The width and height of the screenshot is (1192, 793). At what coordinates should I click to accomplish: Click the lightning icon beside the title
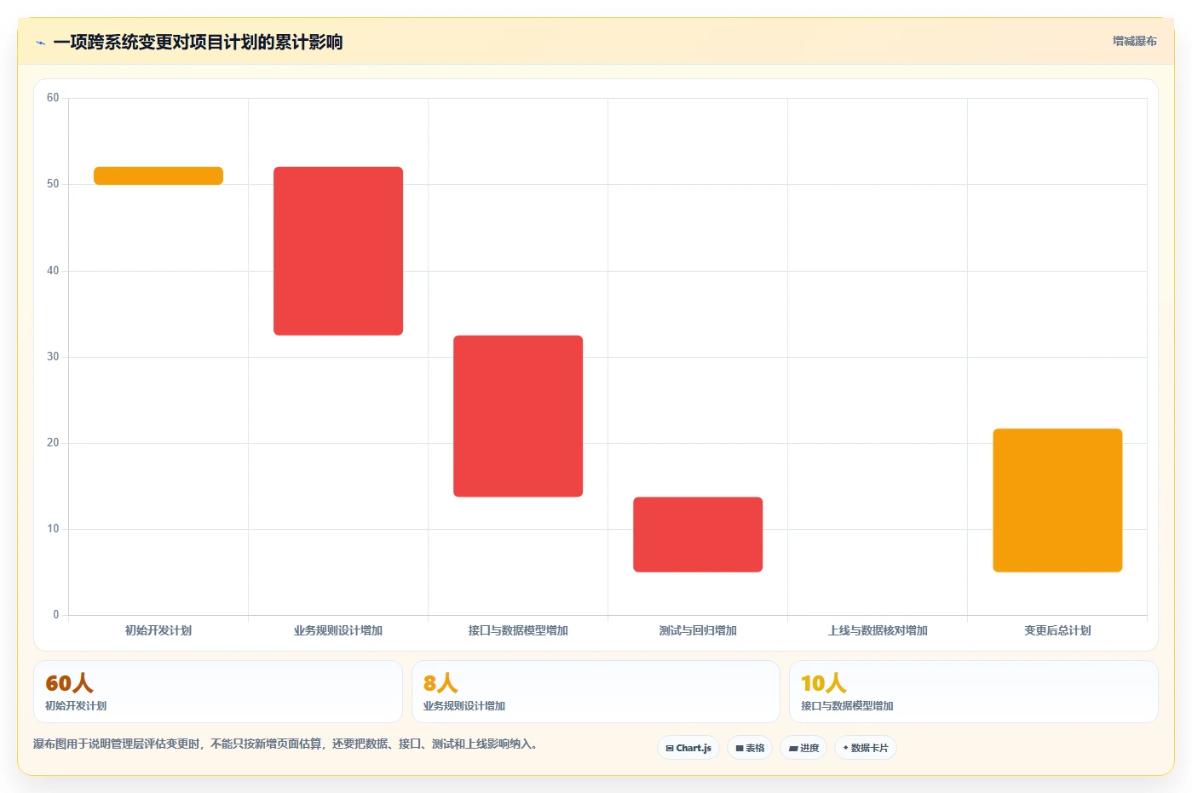(x=40, y=43)
